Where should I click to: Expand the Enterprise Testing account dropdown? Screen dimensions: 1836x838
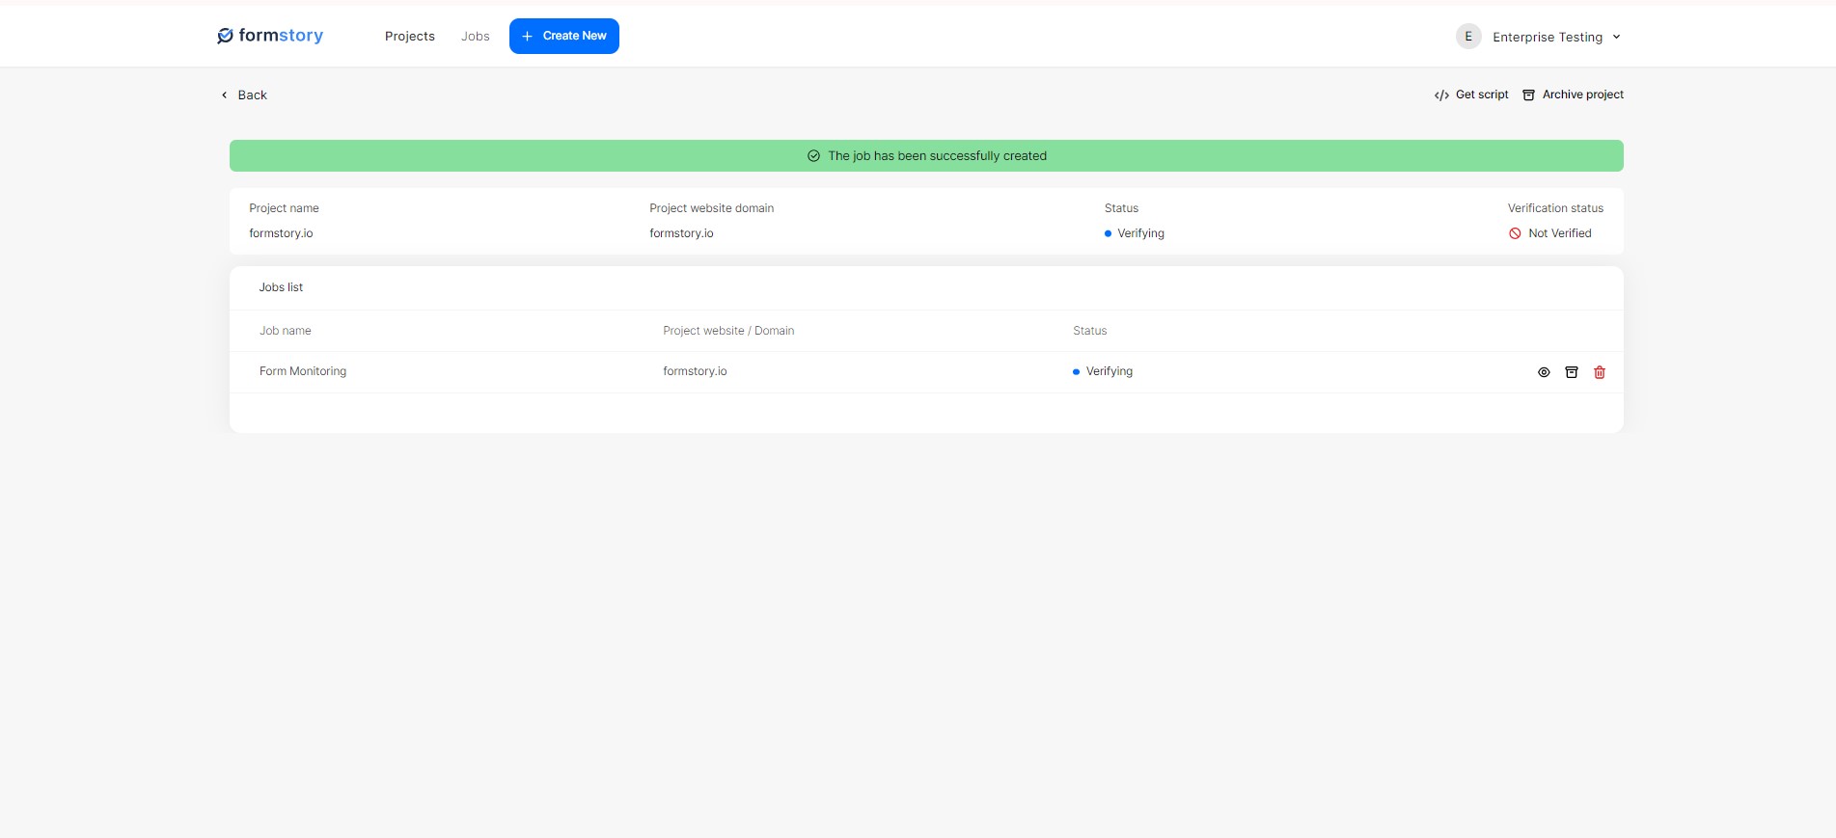tap(1556, 37)
